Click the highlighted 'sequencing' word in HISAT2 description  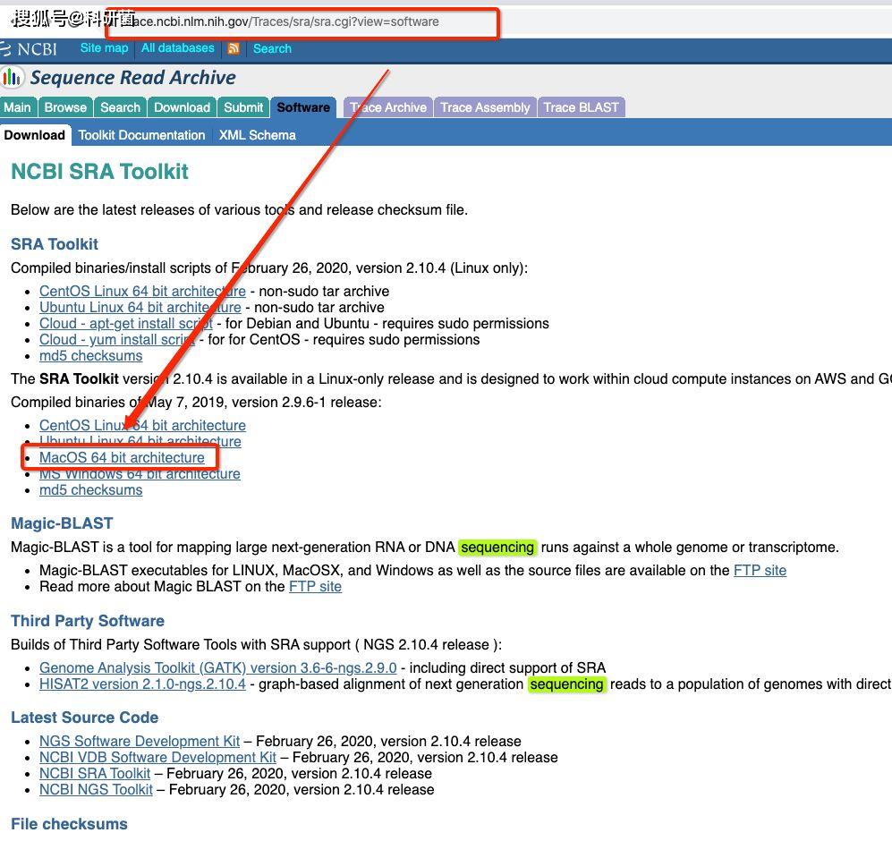[566, 684]
